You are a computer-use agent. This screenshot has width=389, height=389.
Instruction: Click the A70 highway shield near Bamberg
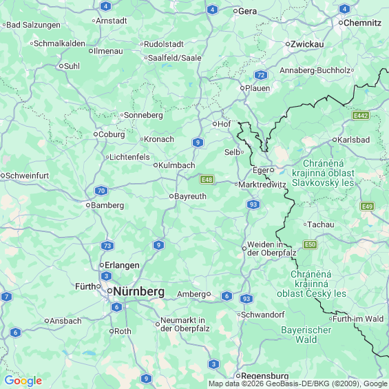coord(101,191)
